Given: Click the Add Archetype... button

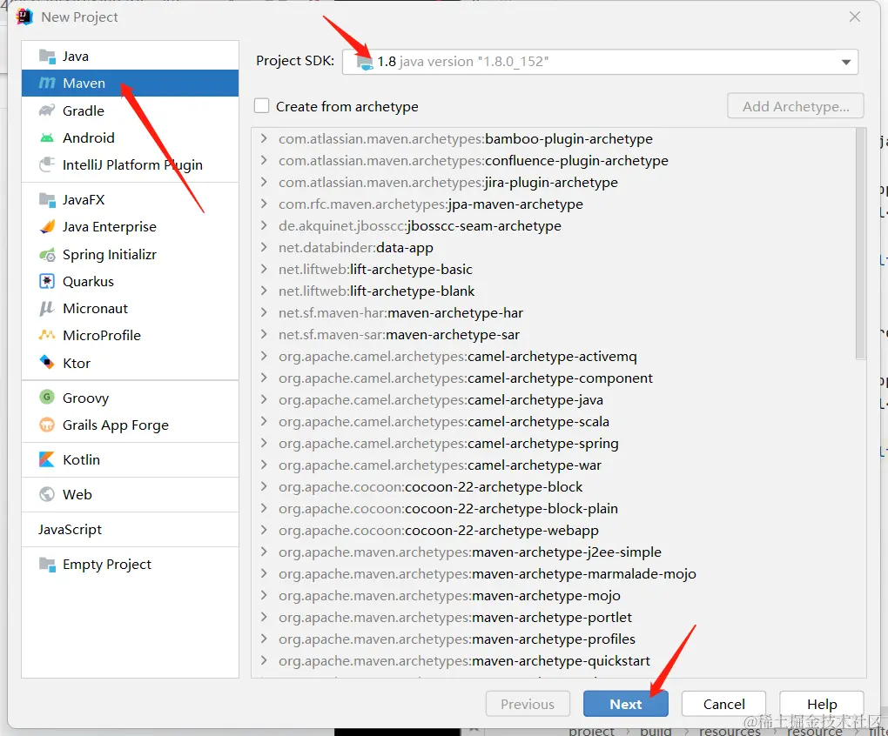Looking at the screenshot, I should pyautogui.click(x=796, y=106).
